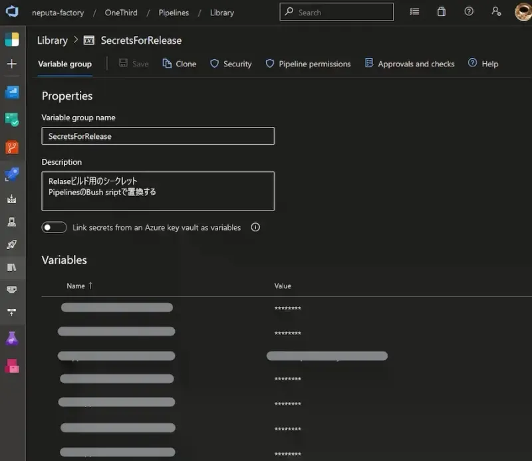Click the Azure DevOps logo
The image size is (532, 461).
pyautogui.click(x=12, y=12)
